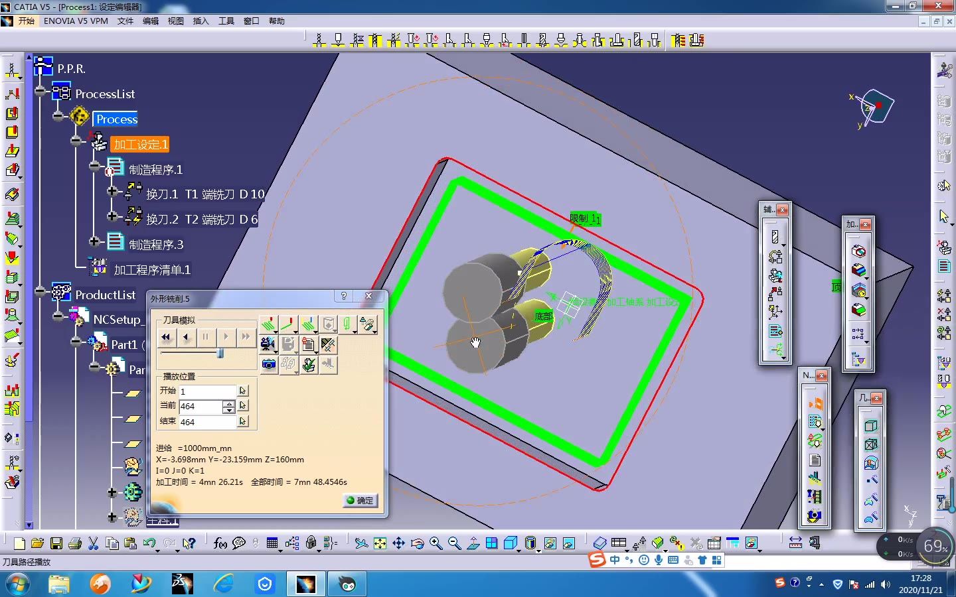Select the Rotate view tool
956x597 pixels.
pyautogui.click(x=417, y=543)
